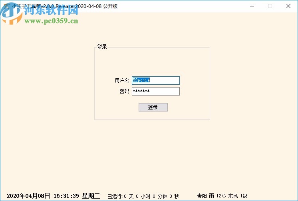Close the 小王子工具箱 window
Viewport: 298px width, 201px height.
coord(288,6)
